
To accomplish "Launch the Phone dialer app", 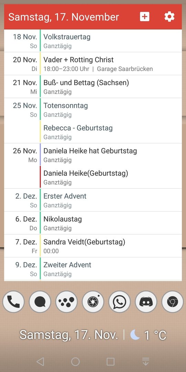I will coord(13,301).
